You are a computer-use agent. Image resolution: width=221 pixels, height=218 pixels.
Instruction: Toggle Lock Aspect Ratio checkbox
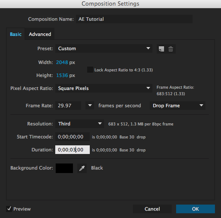coord(90,70)
